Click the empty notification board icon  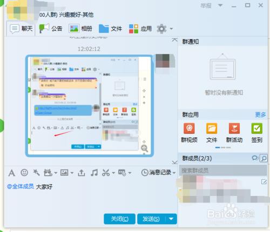[222, 67]
